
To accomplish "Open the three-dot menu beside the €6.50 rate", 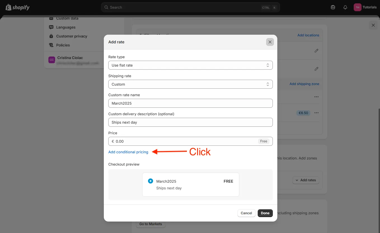I will [x=316, y=113].
